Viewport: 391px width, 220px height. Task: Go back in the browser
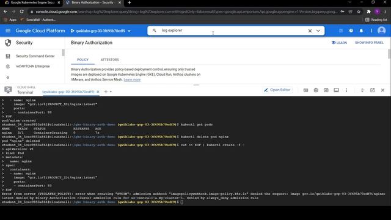[x=5, y=12]
